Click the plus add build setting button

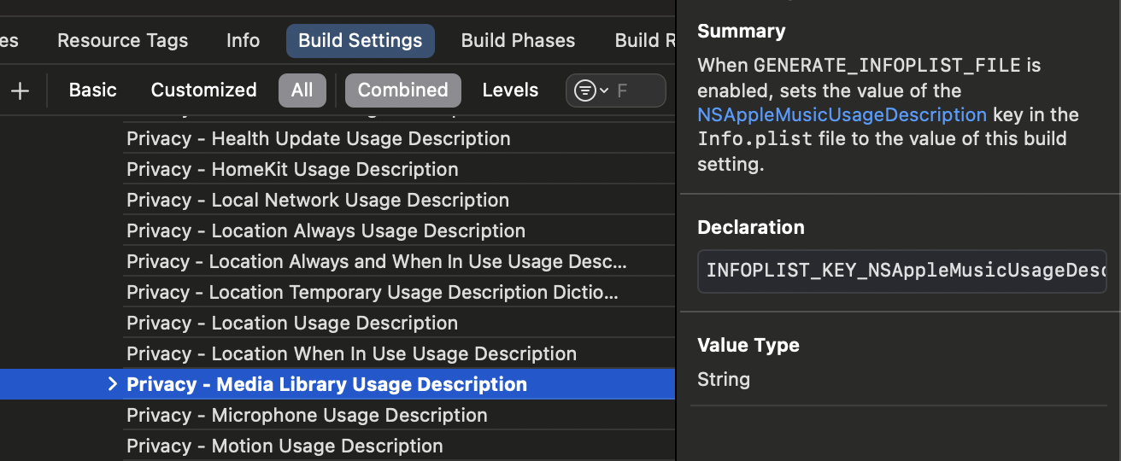pyautogui.click(x=20, y=90)
